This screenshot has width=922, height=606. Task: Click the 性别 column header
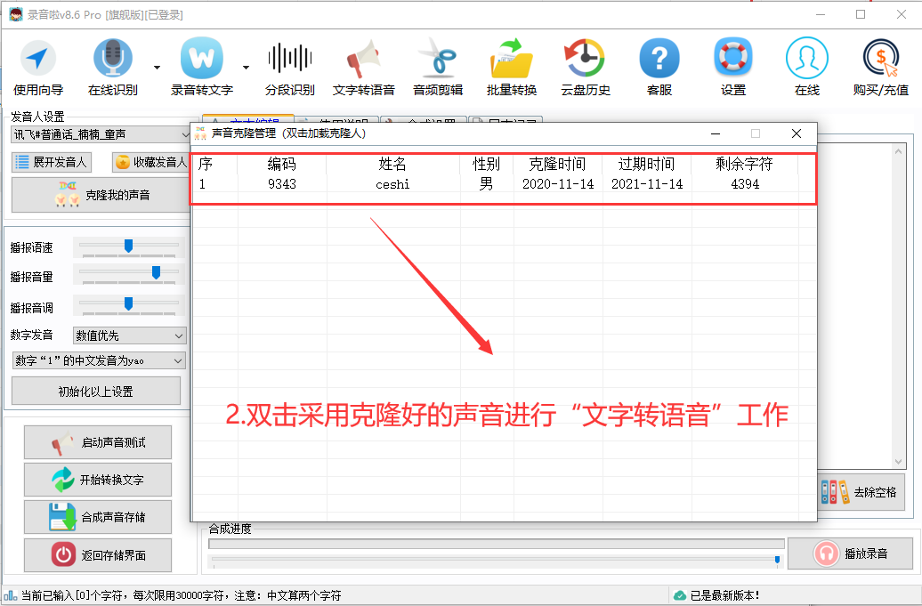486,164
